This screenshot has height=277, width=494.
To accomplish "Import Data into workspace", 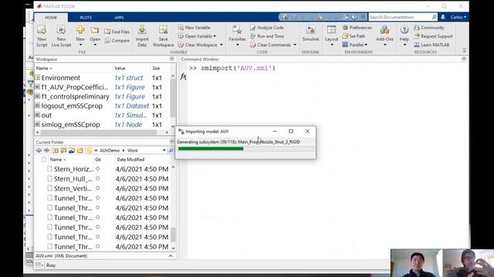I will coord(142,36).
